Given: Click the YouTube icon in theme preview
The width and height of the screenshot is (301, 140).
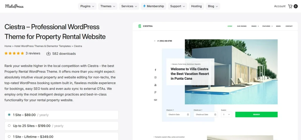Looking at the screenshot, I should (155, 85).
